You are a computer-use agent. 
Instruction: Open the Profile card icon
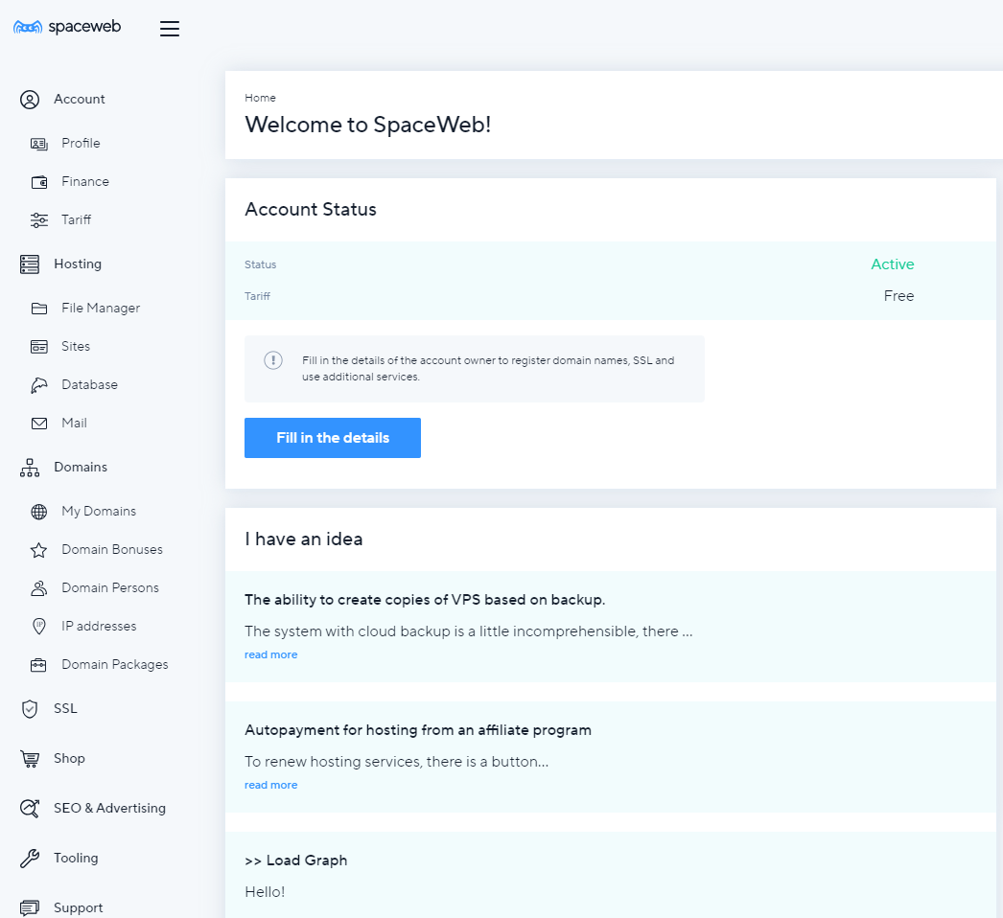pyautogui.click(x=39, y=144)
